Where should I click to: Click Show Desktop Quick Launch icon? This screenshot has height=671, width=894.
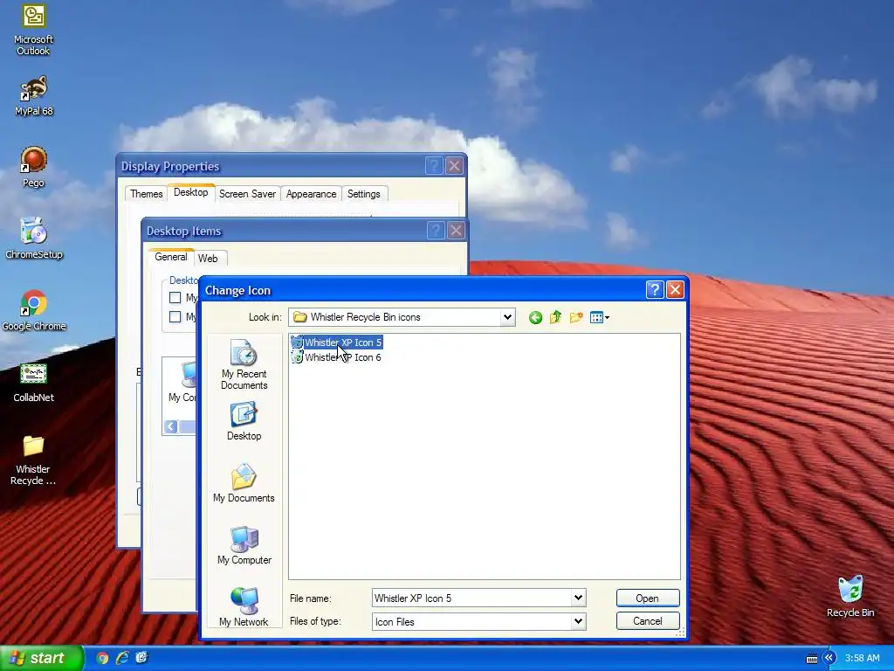142,658
